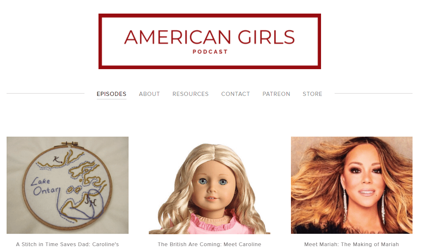Click the 'Lake Ontar' stitched text in embroidery
This screenshot has width=422, height=249.
45,186
